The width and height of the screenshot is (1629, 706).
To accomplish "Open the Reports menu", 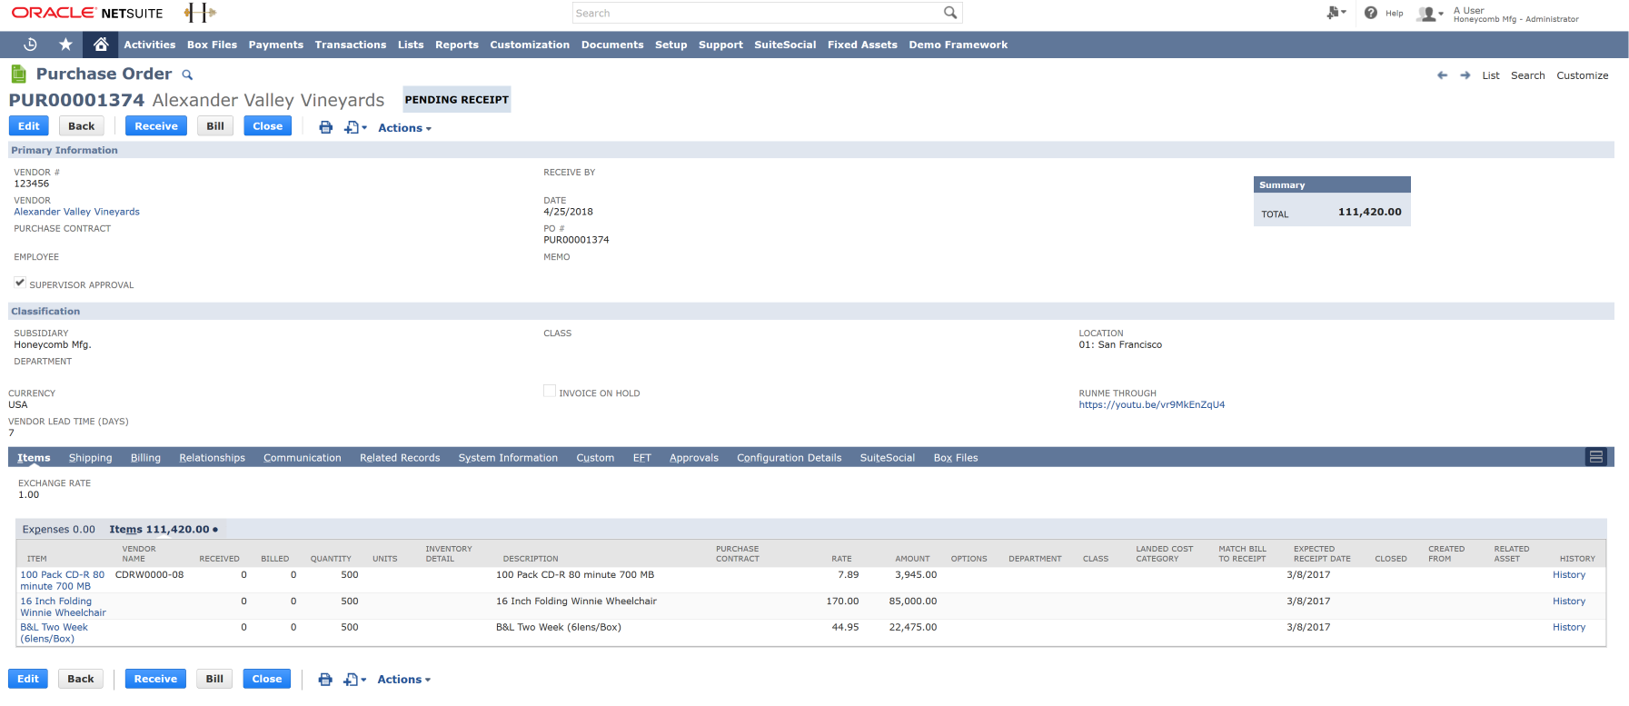I will [x=457, y=45].
